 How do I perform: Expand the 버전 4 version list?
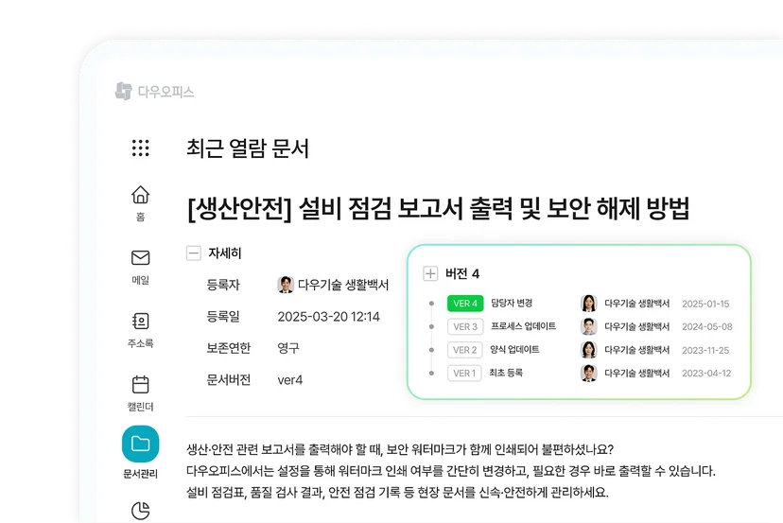(x=430, y=273)
